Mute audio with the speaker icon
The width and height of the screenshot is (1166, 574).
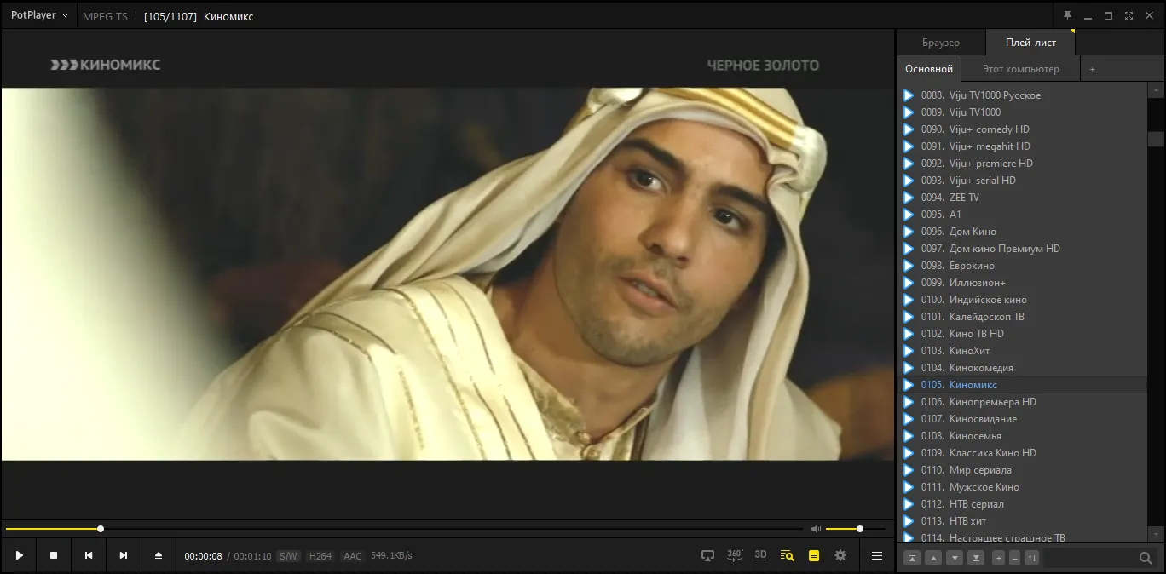(x=816, y=529)
